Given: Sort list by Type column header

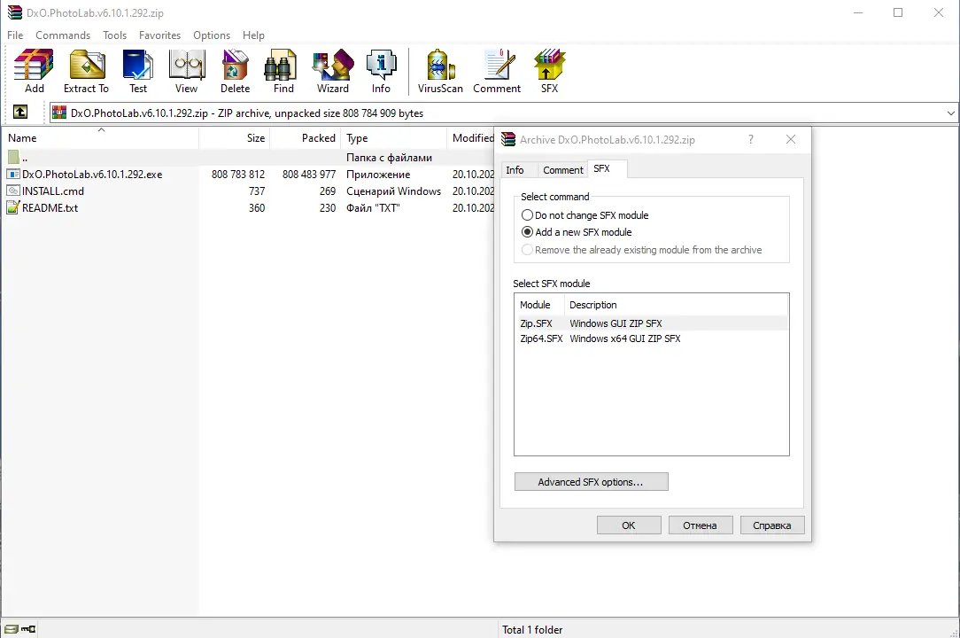Looking at the screenshot, I should click(x=394, y=138).
